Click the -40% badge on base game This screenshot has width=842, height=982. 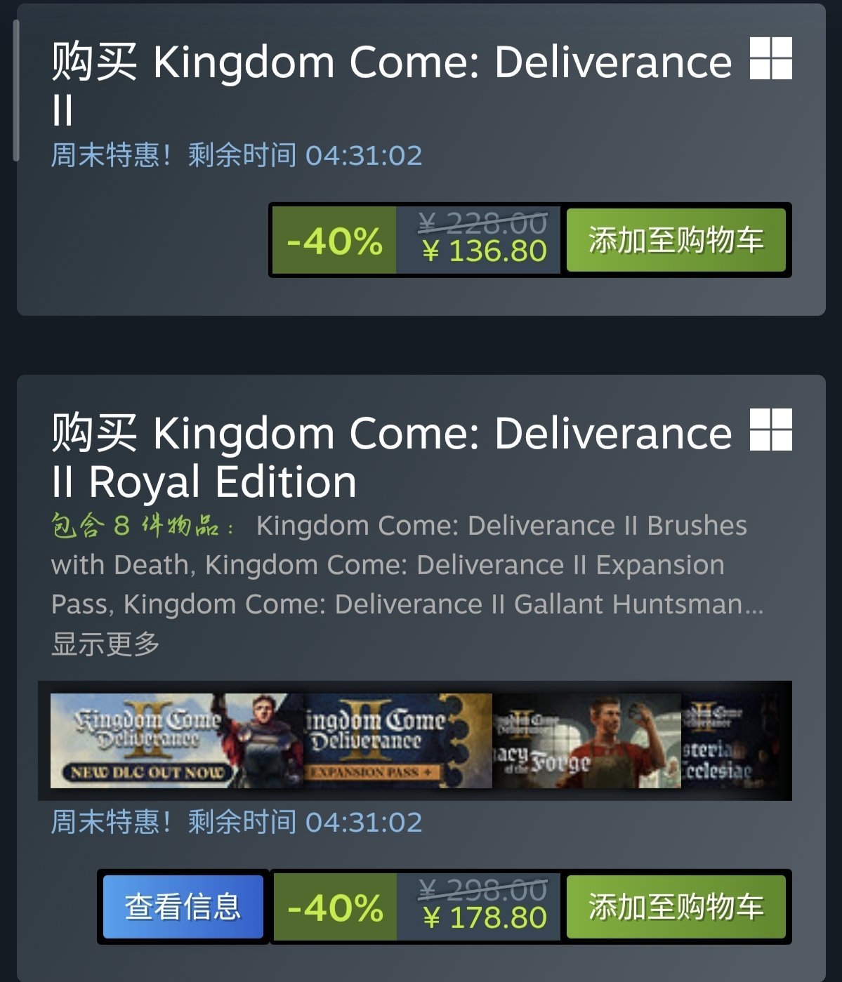tap(334, 240)
